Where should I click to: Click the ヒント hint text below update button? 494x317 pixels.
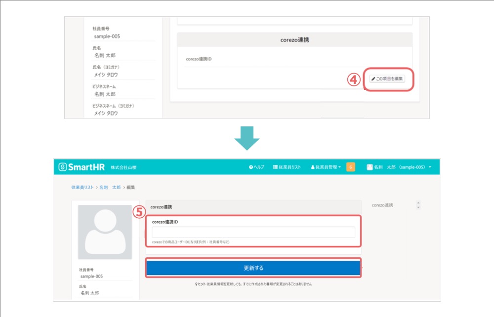point(253,284)
